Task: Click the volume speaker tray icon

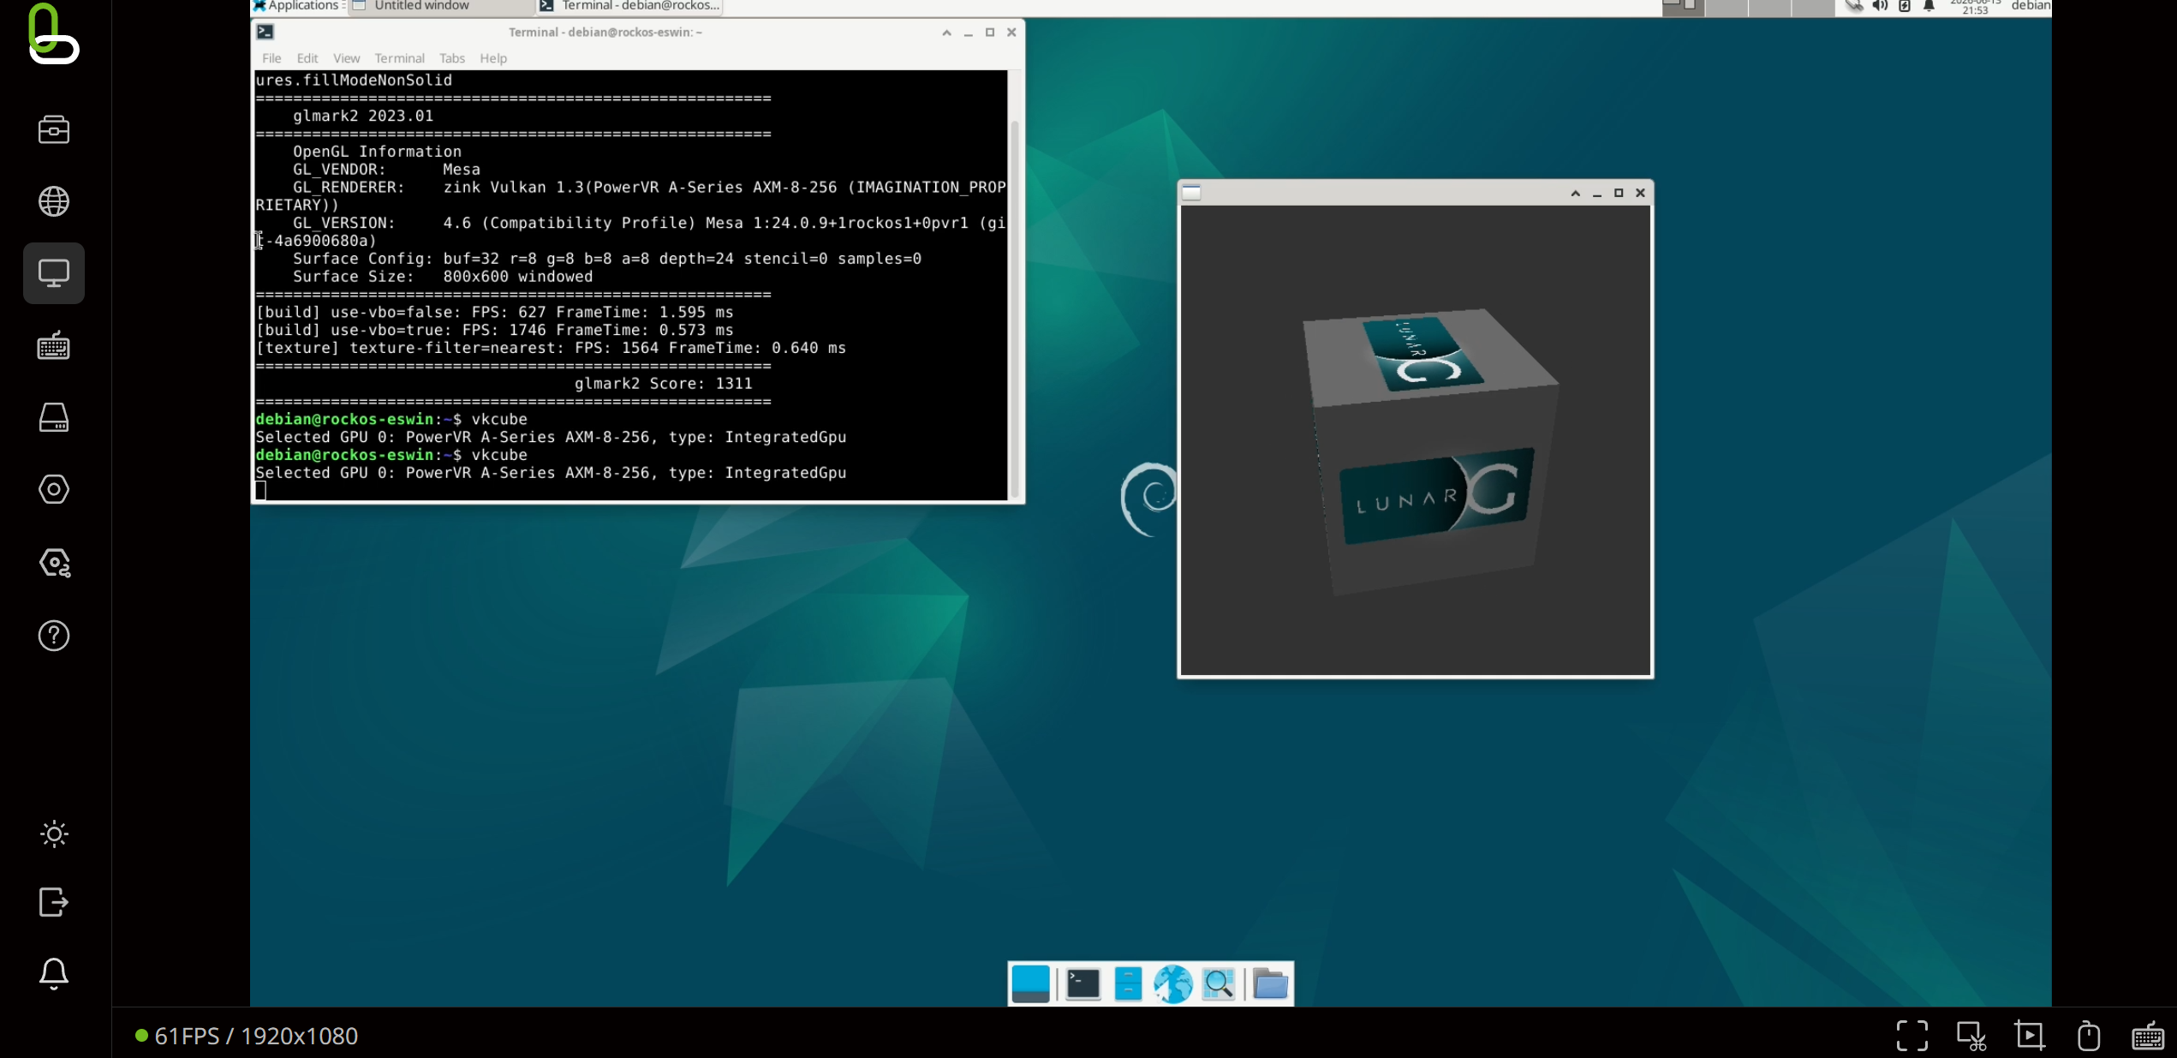Action: tap(1880, 6)
